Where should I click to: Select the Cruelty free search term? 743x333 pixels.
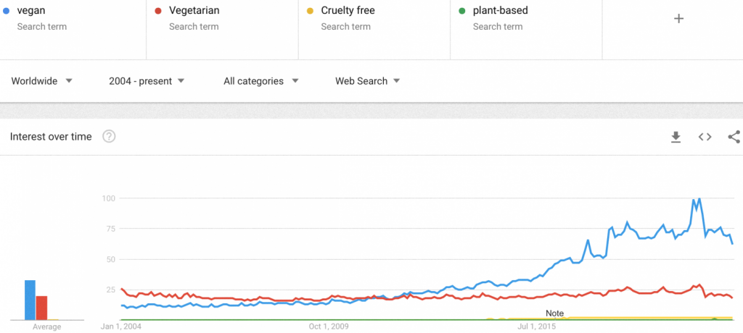coord(348,12)
